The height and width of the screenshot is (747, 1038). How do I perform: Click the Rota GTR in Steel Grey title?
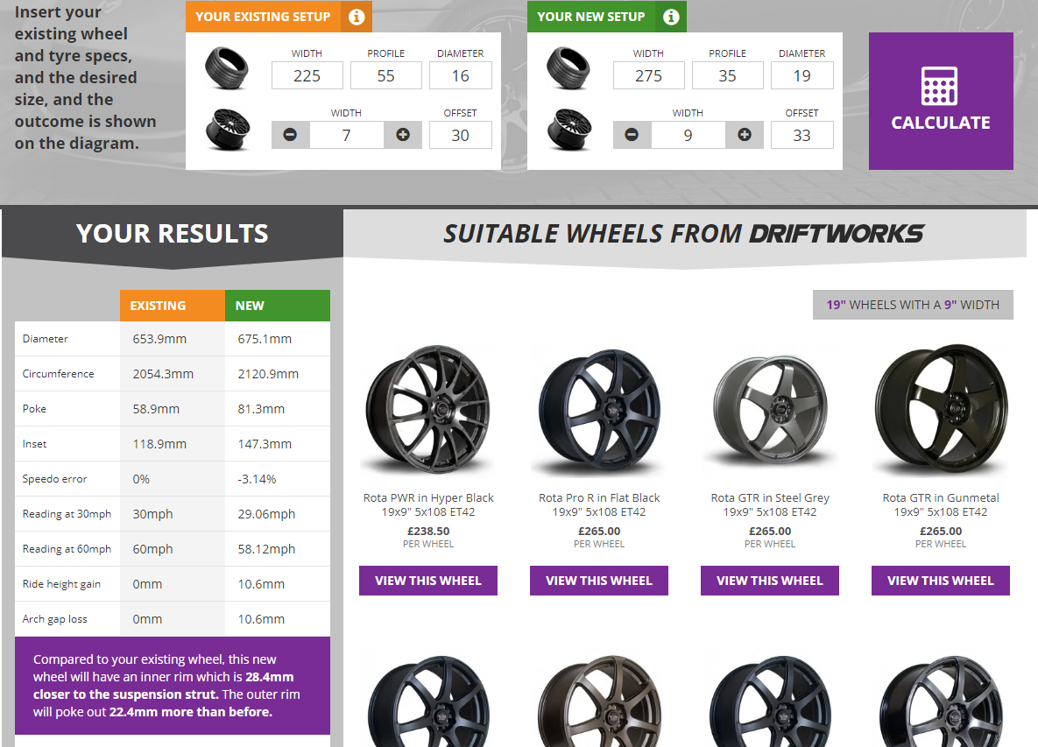770,504
